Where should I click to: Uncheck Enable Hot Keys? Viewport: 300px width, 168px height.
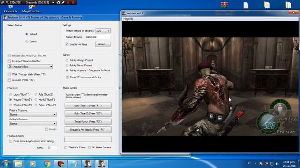(x=67, y=44)
